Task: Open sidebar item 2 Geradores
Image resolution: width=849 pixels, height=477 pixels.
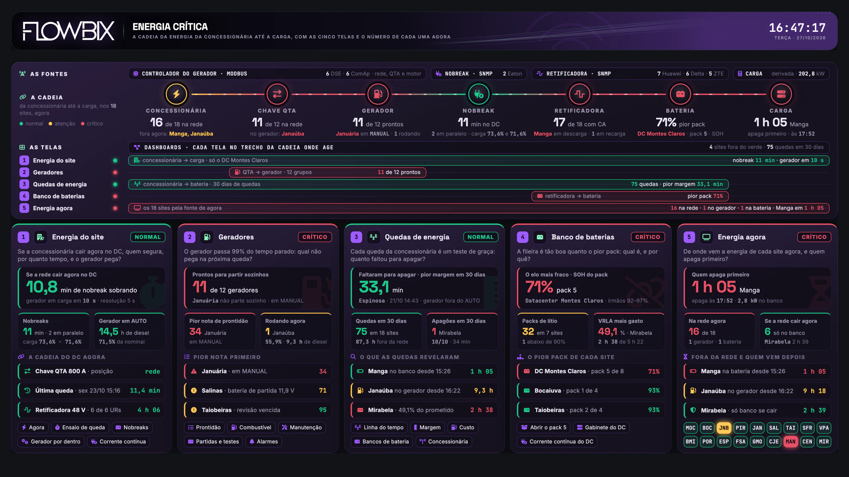Action: (69, 172)
